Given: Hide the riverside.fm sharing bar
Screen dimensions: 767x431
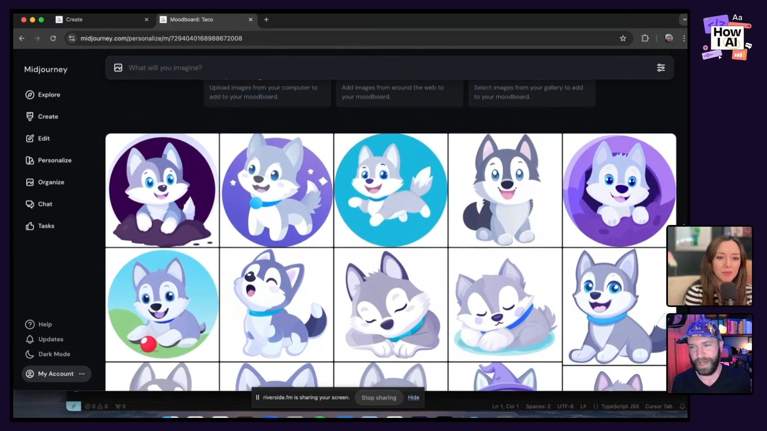Looking at the screenshot, I should click(413, 397).
